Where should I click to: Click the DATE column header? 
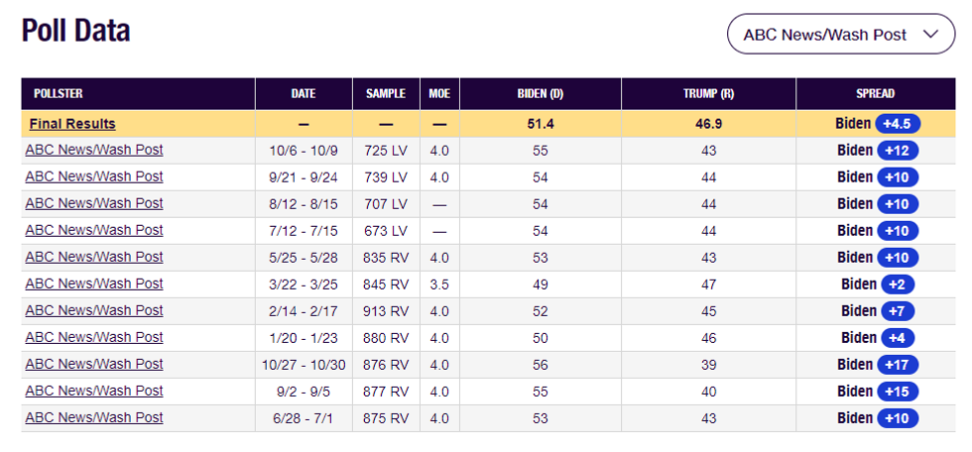tap(304, 94)
